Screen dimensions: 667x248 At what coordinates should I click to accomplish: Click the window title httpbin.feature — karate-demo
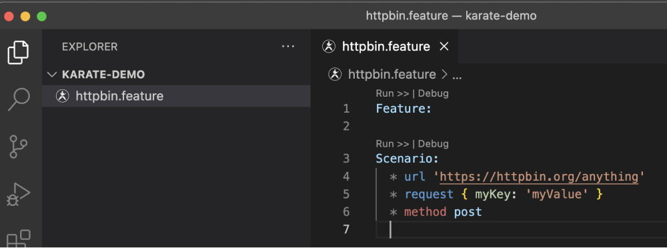[x=451, y=16]
